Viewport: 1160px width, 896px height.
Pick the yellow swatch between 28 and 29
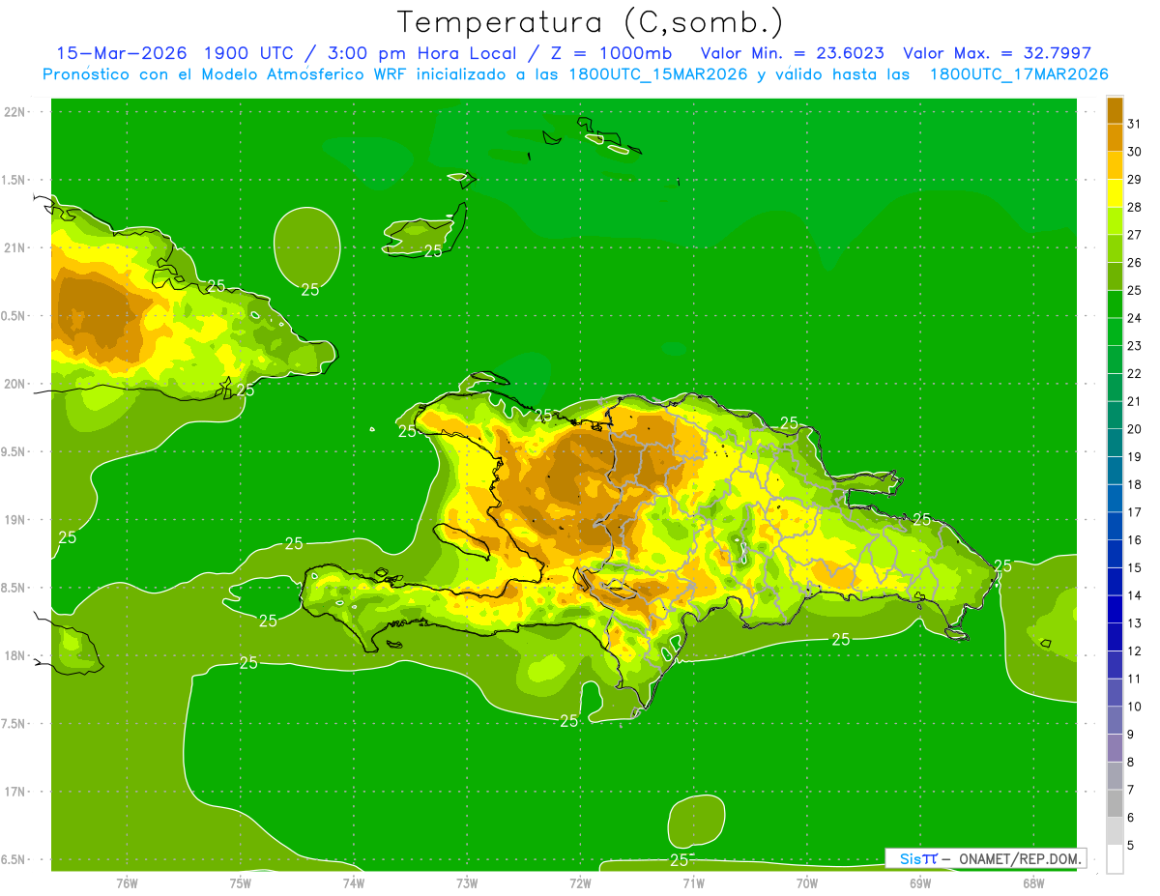point(1115,192)
